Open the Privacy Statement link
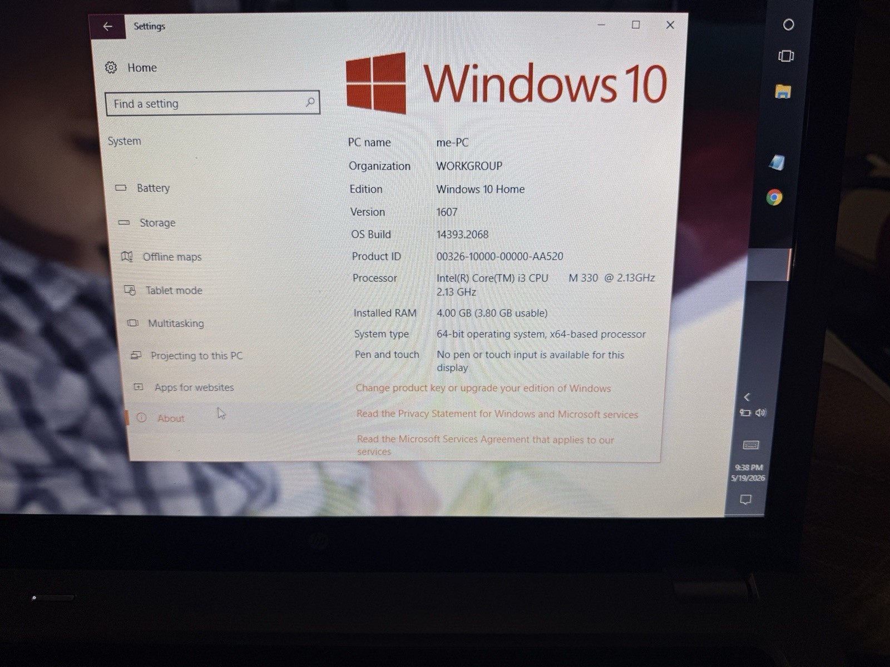The image size is (890, 667). (x=497, y=414)
